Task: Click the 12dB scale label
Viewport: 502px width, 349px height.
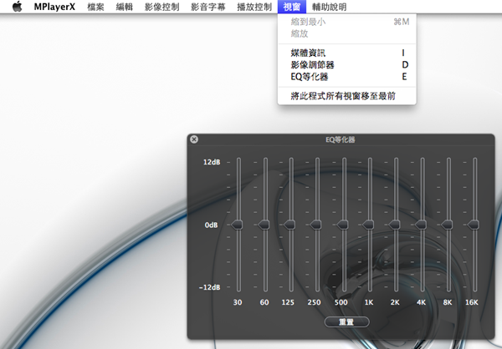Action: 212,162
